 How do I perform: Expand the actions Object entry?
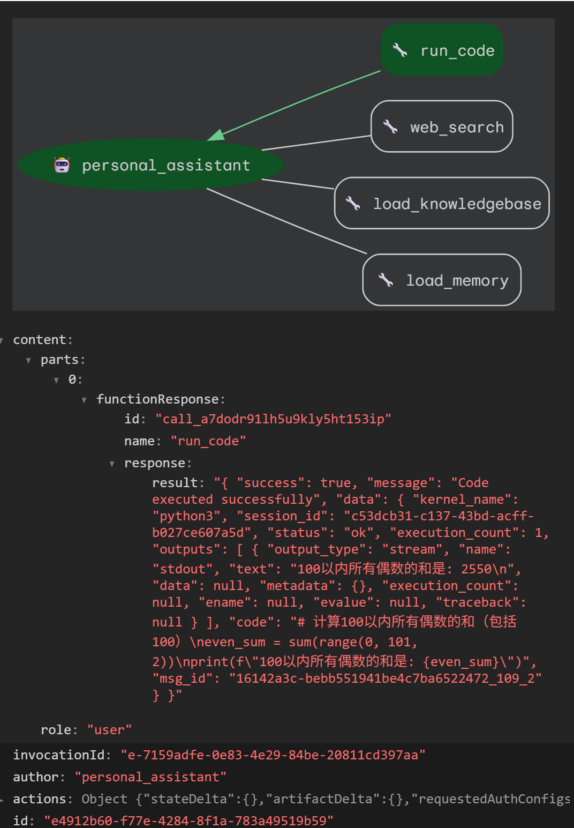click(x=2, y=800)
